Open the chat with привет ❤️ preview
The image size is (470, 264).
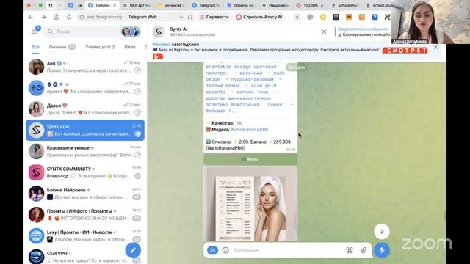(x=85, y=88)
